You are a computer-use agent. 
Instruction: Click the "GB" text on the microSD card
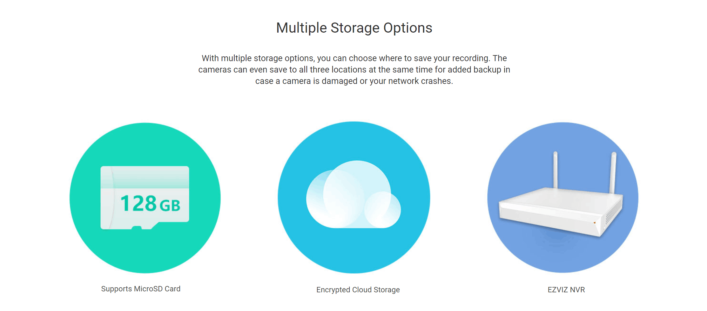click(x=170, y=205)
